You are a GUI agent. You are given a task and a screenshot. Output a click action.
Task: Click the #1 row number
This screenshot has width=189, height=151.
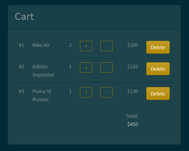(21, 45)
